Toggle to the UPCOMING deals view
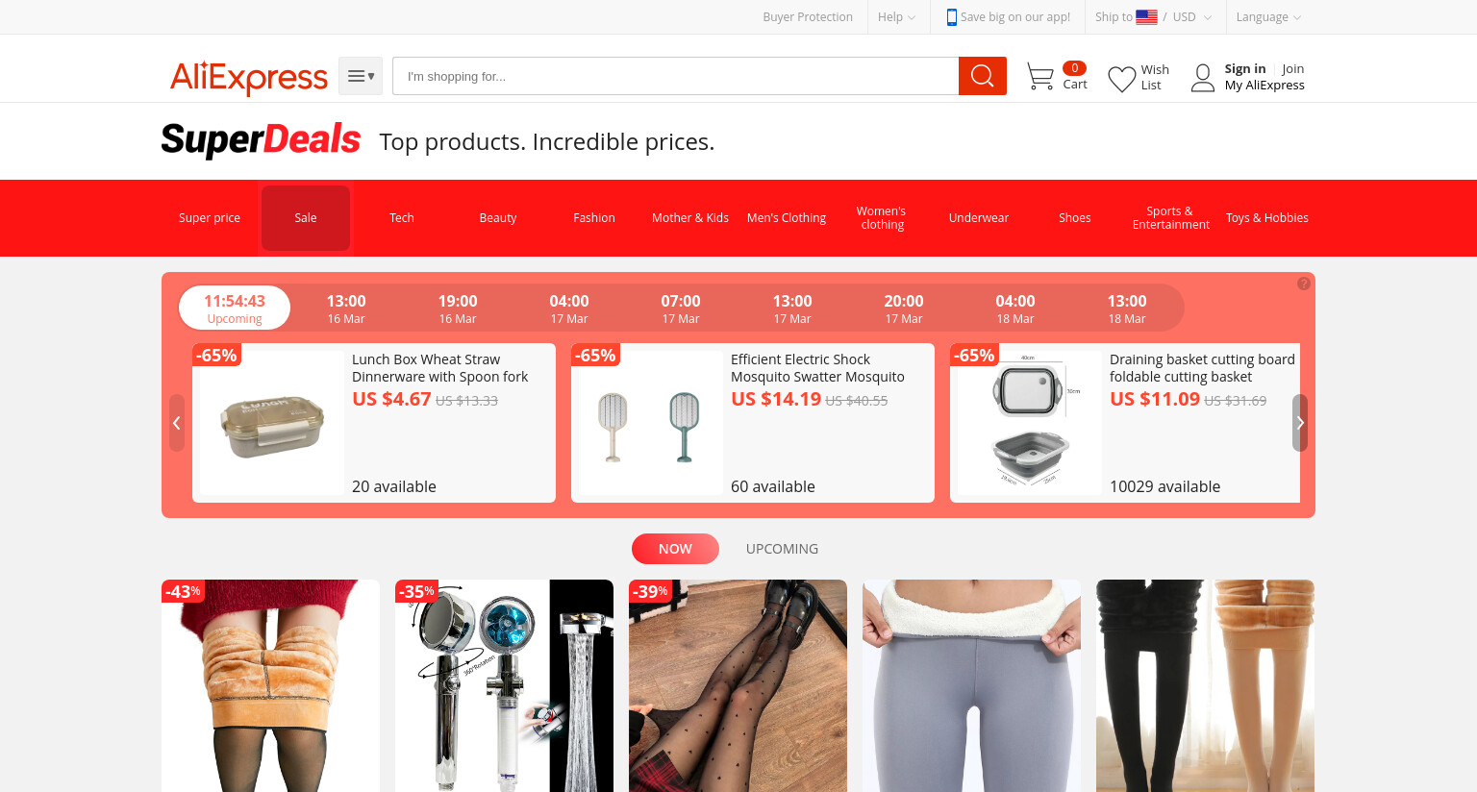The height and width of the screenshot is (792, 1477). (x=782, y=549)
